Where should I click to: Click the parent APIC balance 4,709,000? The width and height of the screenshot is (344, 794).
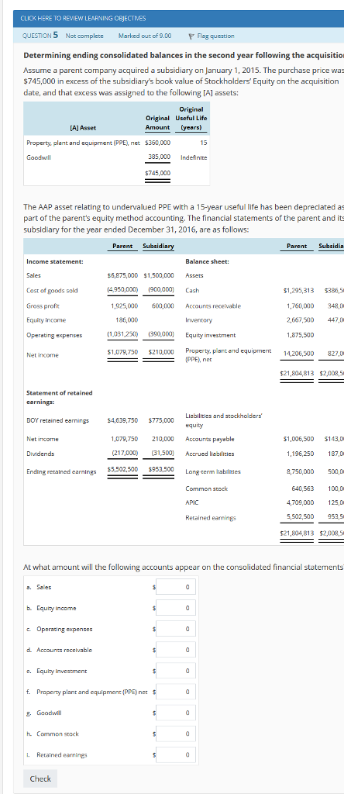[301, 503]
